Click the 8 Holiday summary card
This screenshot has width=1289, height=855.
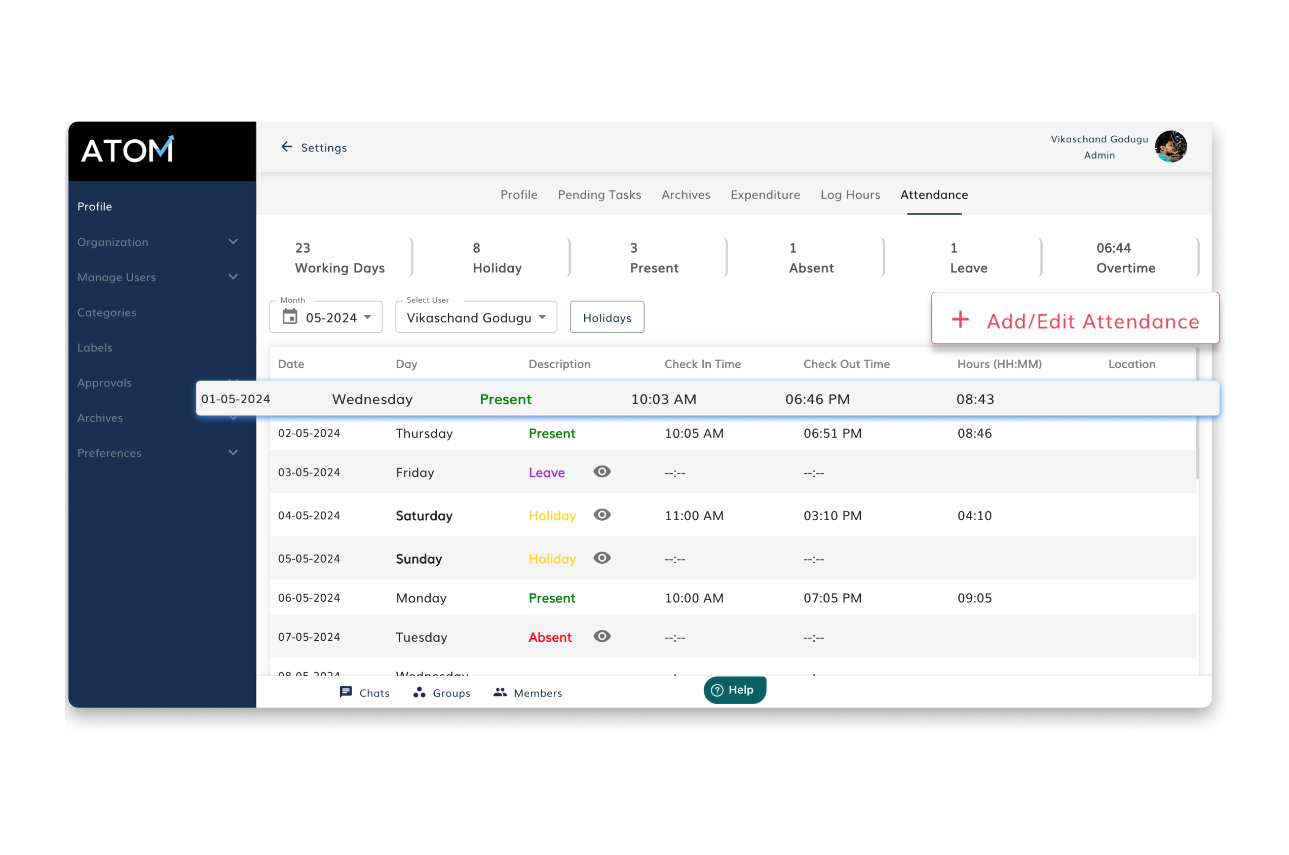click(498, 257)
